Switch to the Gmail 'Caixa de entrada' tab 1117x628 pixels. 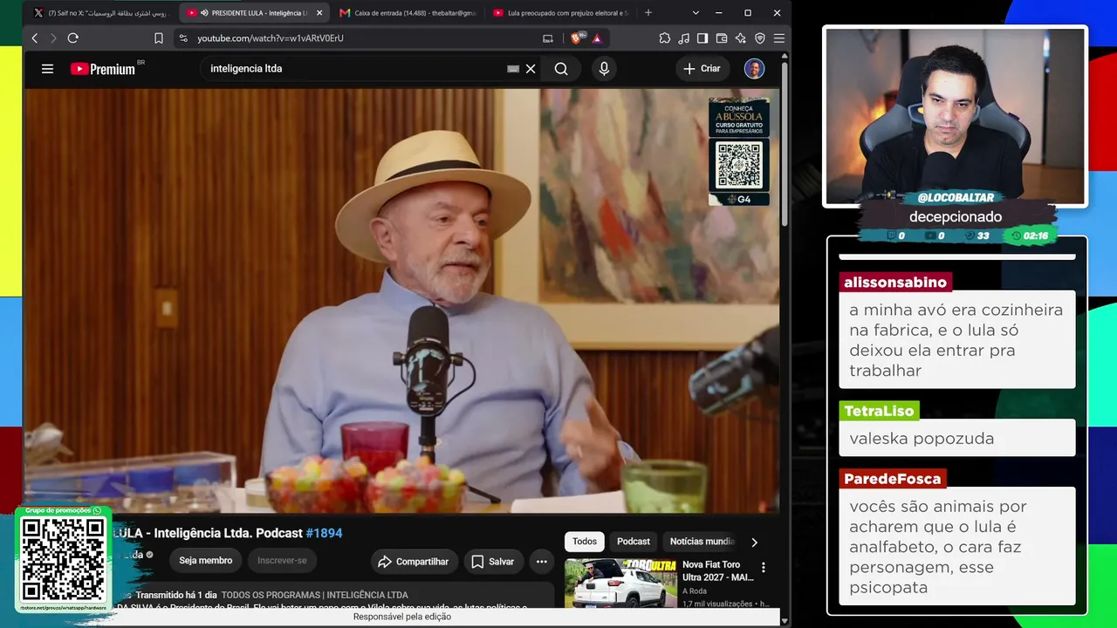click(x=407, y=13)
